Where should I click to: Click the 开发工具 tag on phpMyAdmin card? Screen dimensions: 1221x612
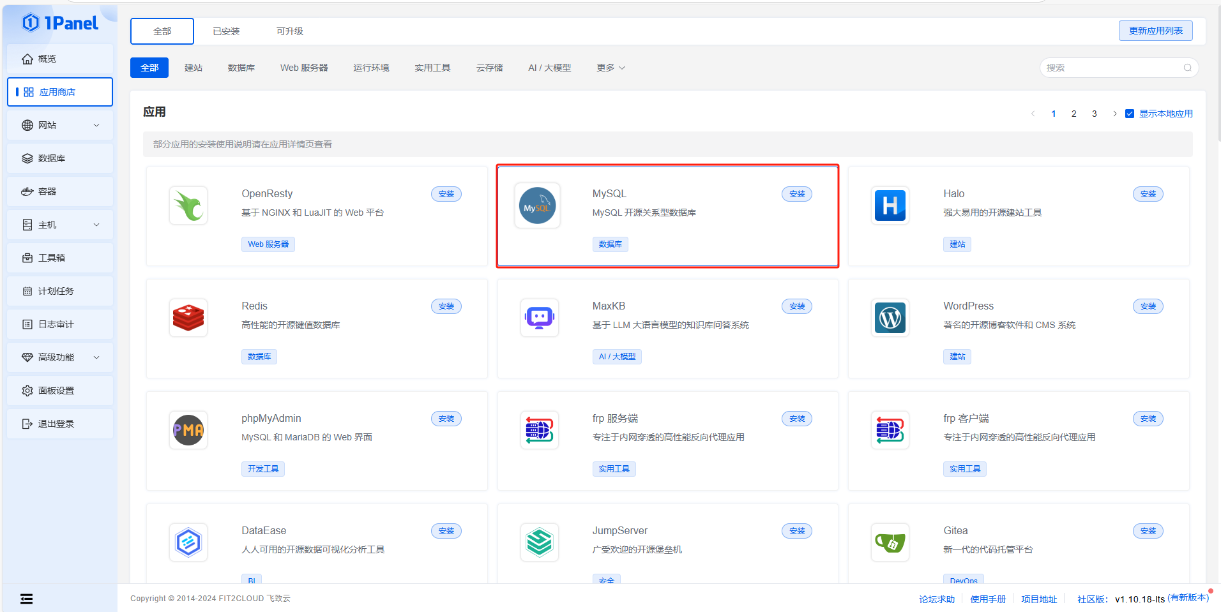tap(263, 469)
